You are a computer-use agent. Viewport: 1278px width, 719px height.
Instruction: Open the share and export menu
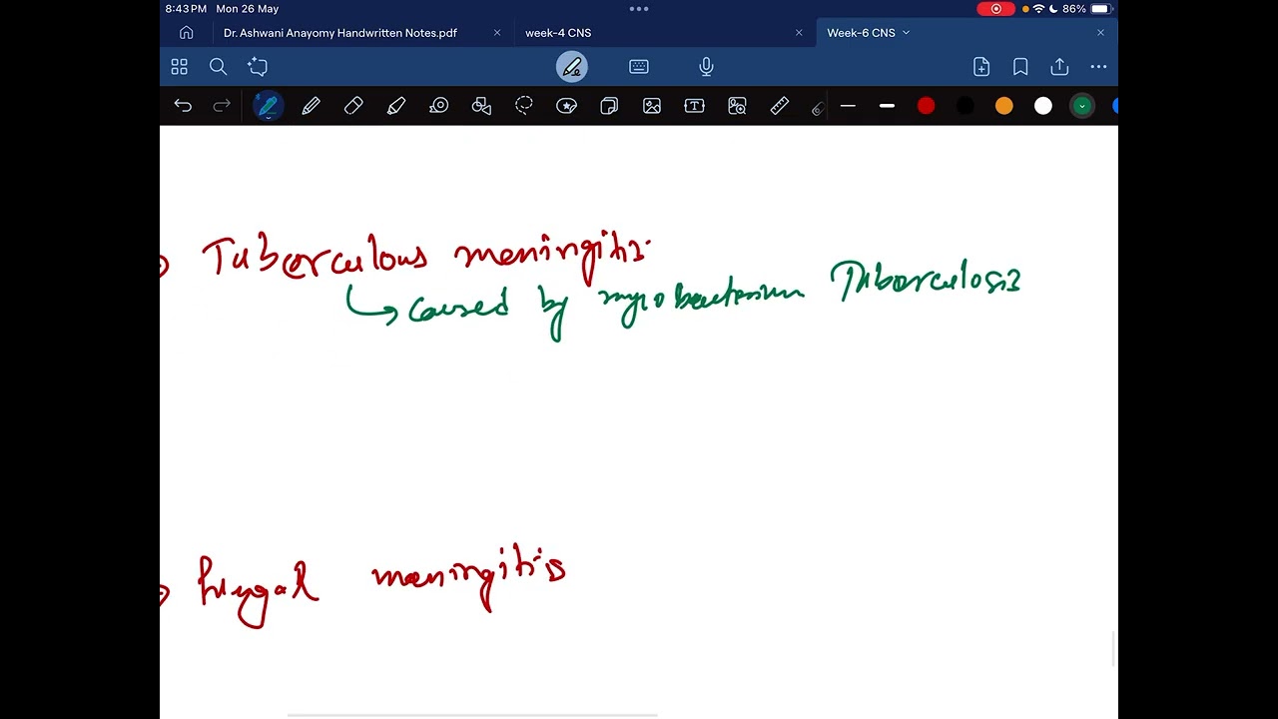click(1059, 67)
